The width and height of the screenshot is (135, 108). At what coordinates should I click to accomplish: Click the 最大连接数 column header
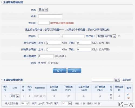pos(119,88)
